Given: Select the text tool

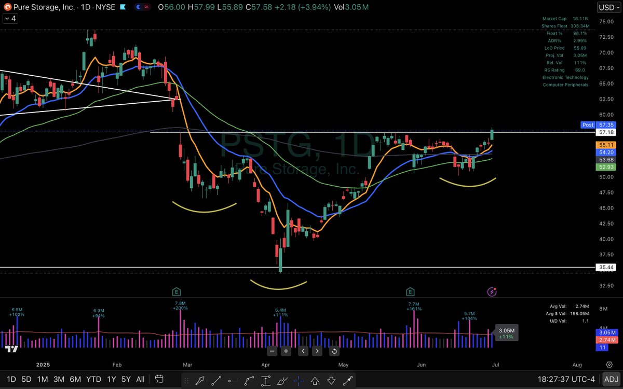Looking at the screenshot, I should pos(265,381).
